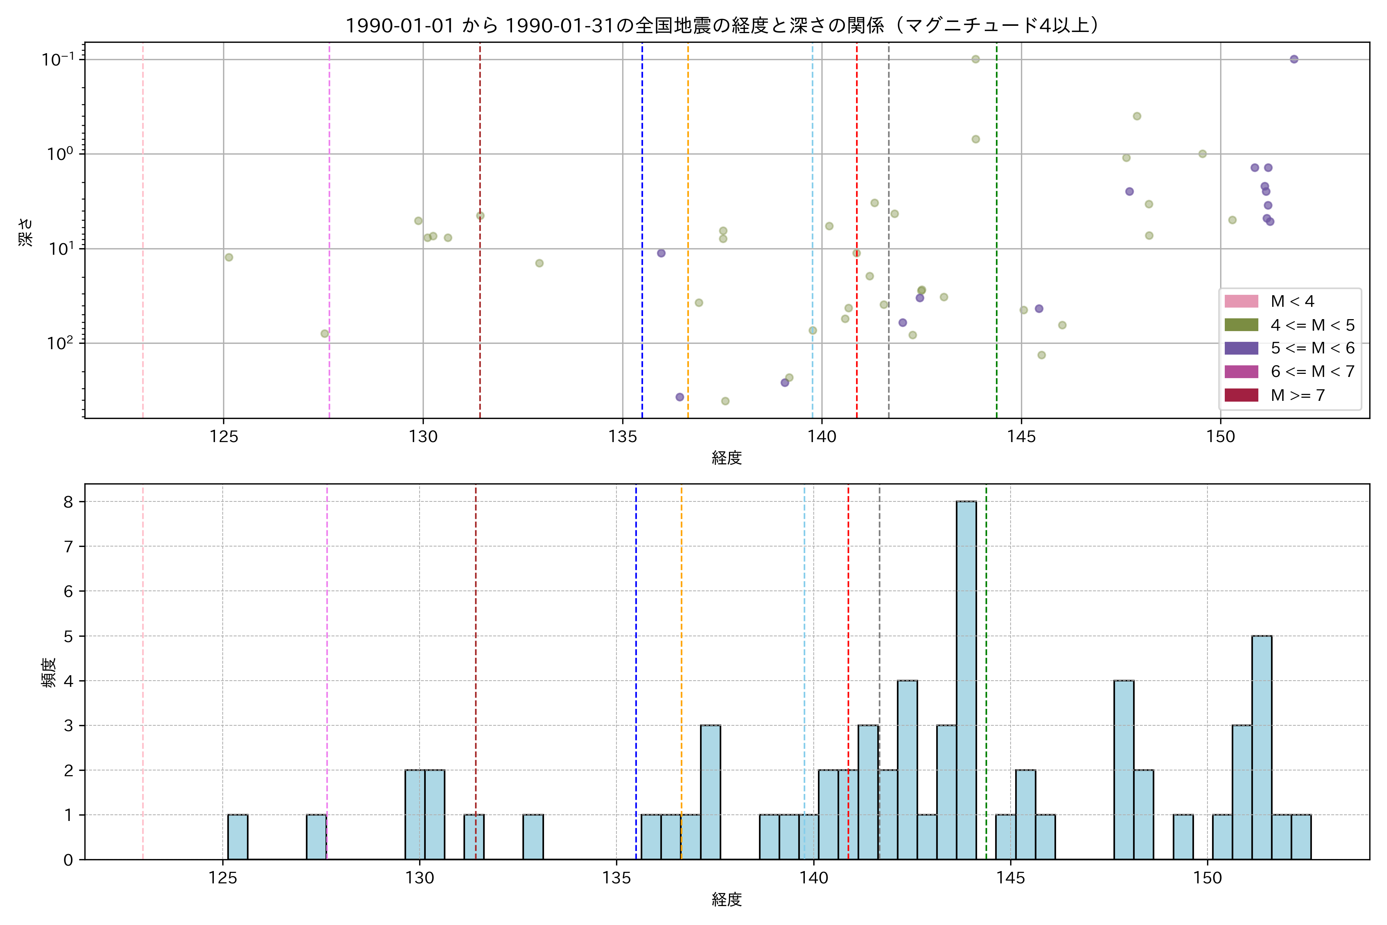Click the 8 tick label on histogram y-axis

click(x=69, y=502)
